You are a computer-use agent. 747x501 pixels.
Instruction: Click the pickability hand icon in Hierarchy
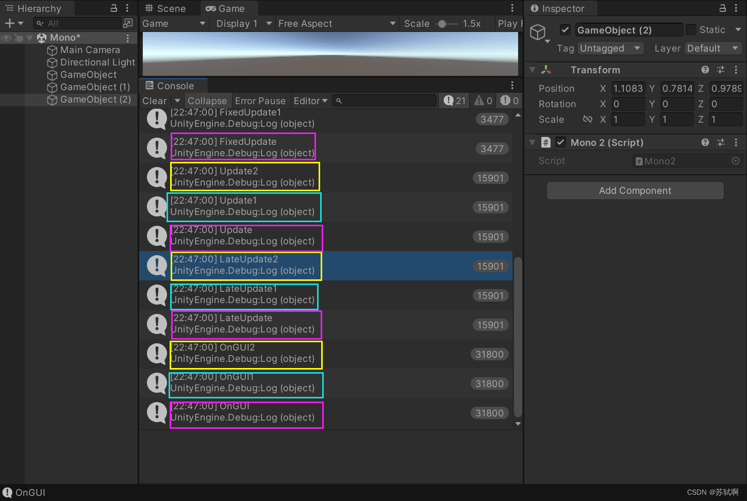(19, 38)
